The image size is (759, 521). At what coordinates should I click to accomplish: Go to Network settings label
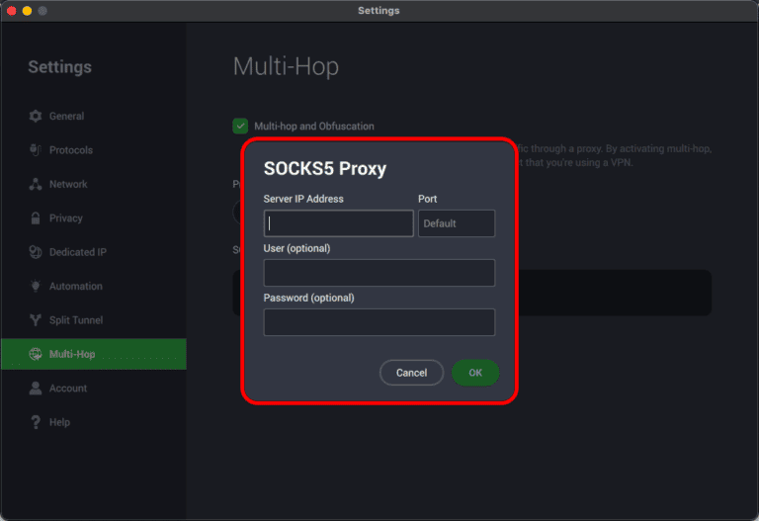[68, 184]
